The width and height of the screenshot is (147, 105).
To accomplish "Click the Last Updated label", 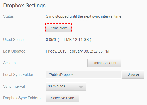I will click(x=14, y=51).
